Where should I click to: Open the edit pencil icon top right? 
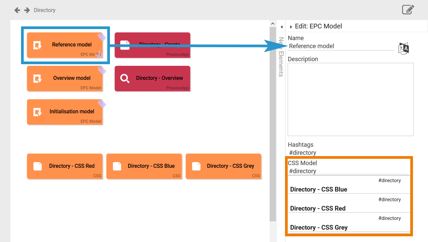tap(408, 10)
